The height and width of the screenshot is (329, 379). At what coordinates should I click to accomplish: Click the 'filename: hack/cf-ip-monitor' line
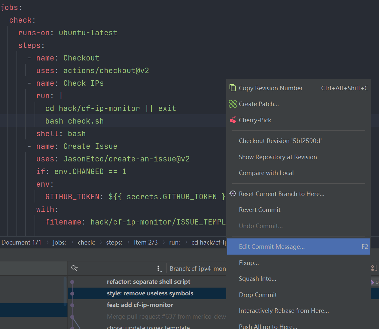(135, 222)
